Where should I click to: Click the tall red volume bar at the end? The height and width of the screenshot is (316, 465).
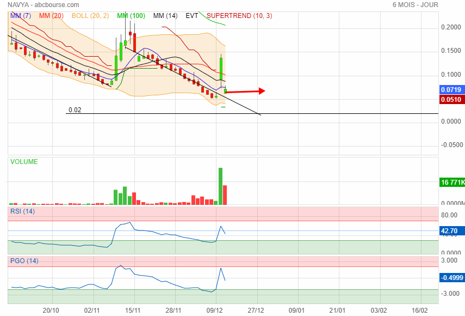click(x=225, y=195)
